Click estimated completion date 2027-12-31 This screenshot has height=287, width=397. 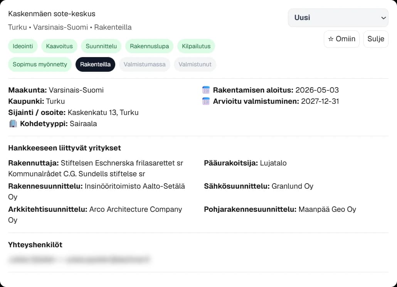tap(320, 101)
